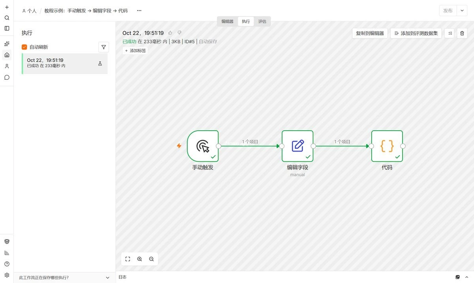474x283 pixels.
Task: Click the plus icon in left sidebar
Action: (x=7, y=7)
